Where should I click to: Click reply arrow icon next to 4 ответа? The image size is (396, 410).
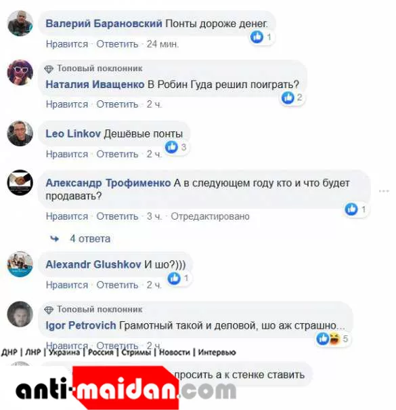54,239
